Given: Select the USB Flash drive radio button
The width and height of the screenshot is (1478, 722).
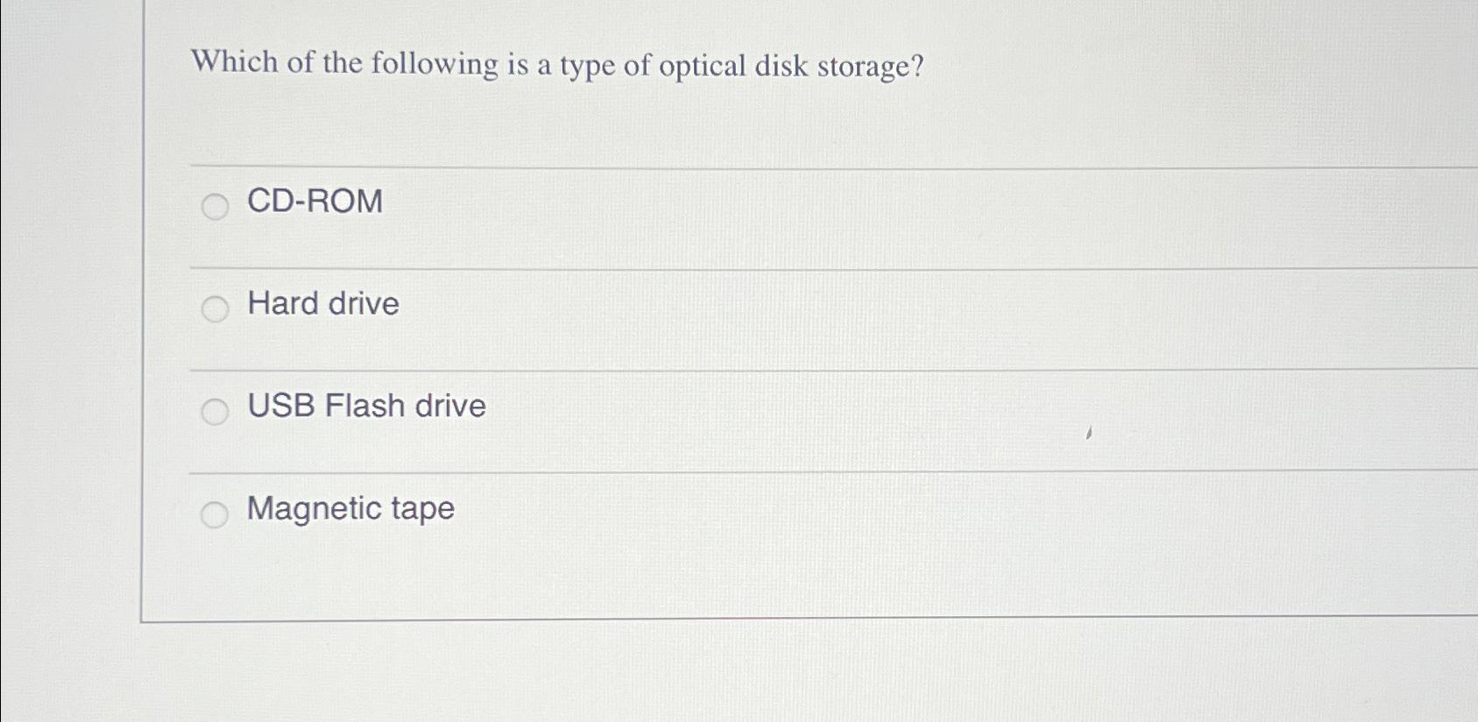Looking at the screenshot, I should pyautogui.click(x=215, y=412).
